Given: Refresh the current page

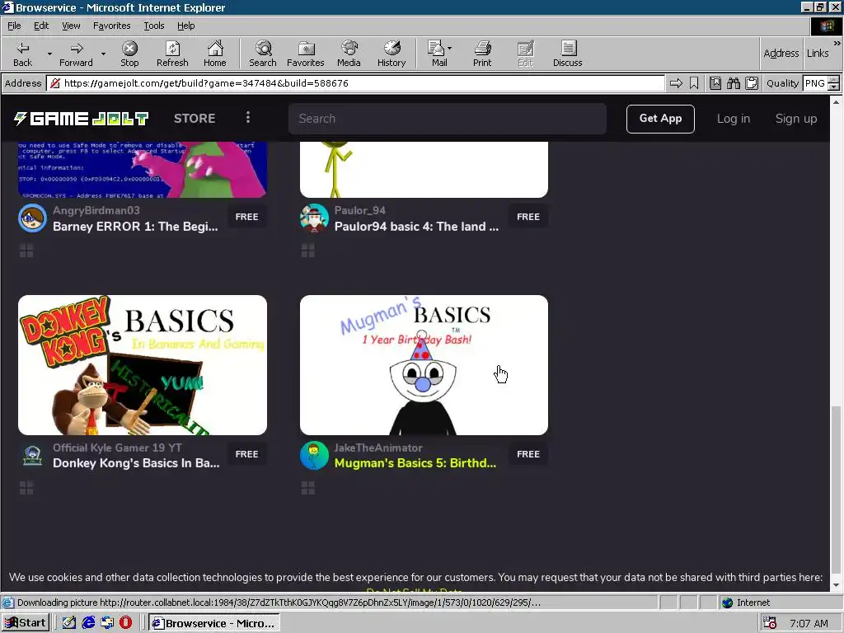Looking at the screenshot, I should tap(172, 54).
